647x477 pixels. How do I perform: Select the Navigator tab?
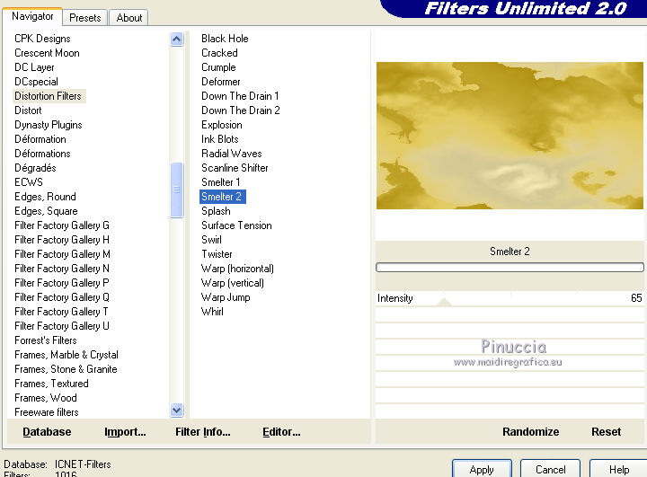tap(32, 16)
